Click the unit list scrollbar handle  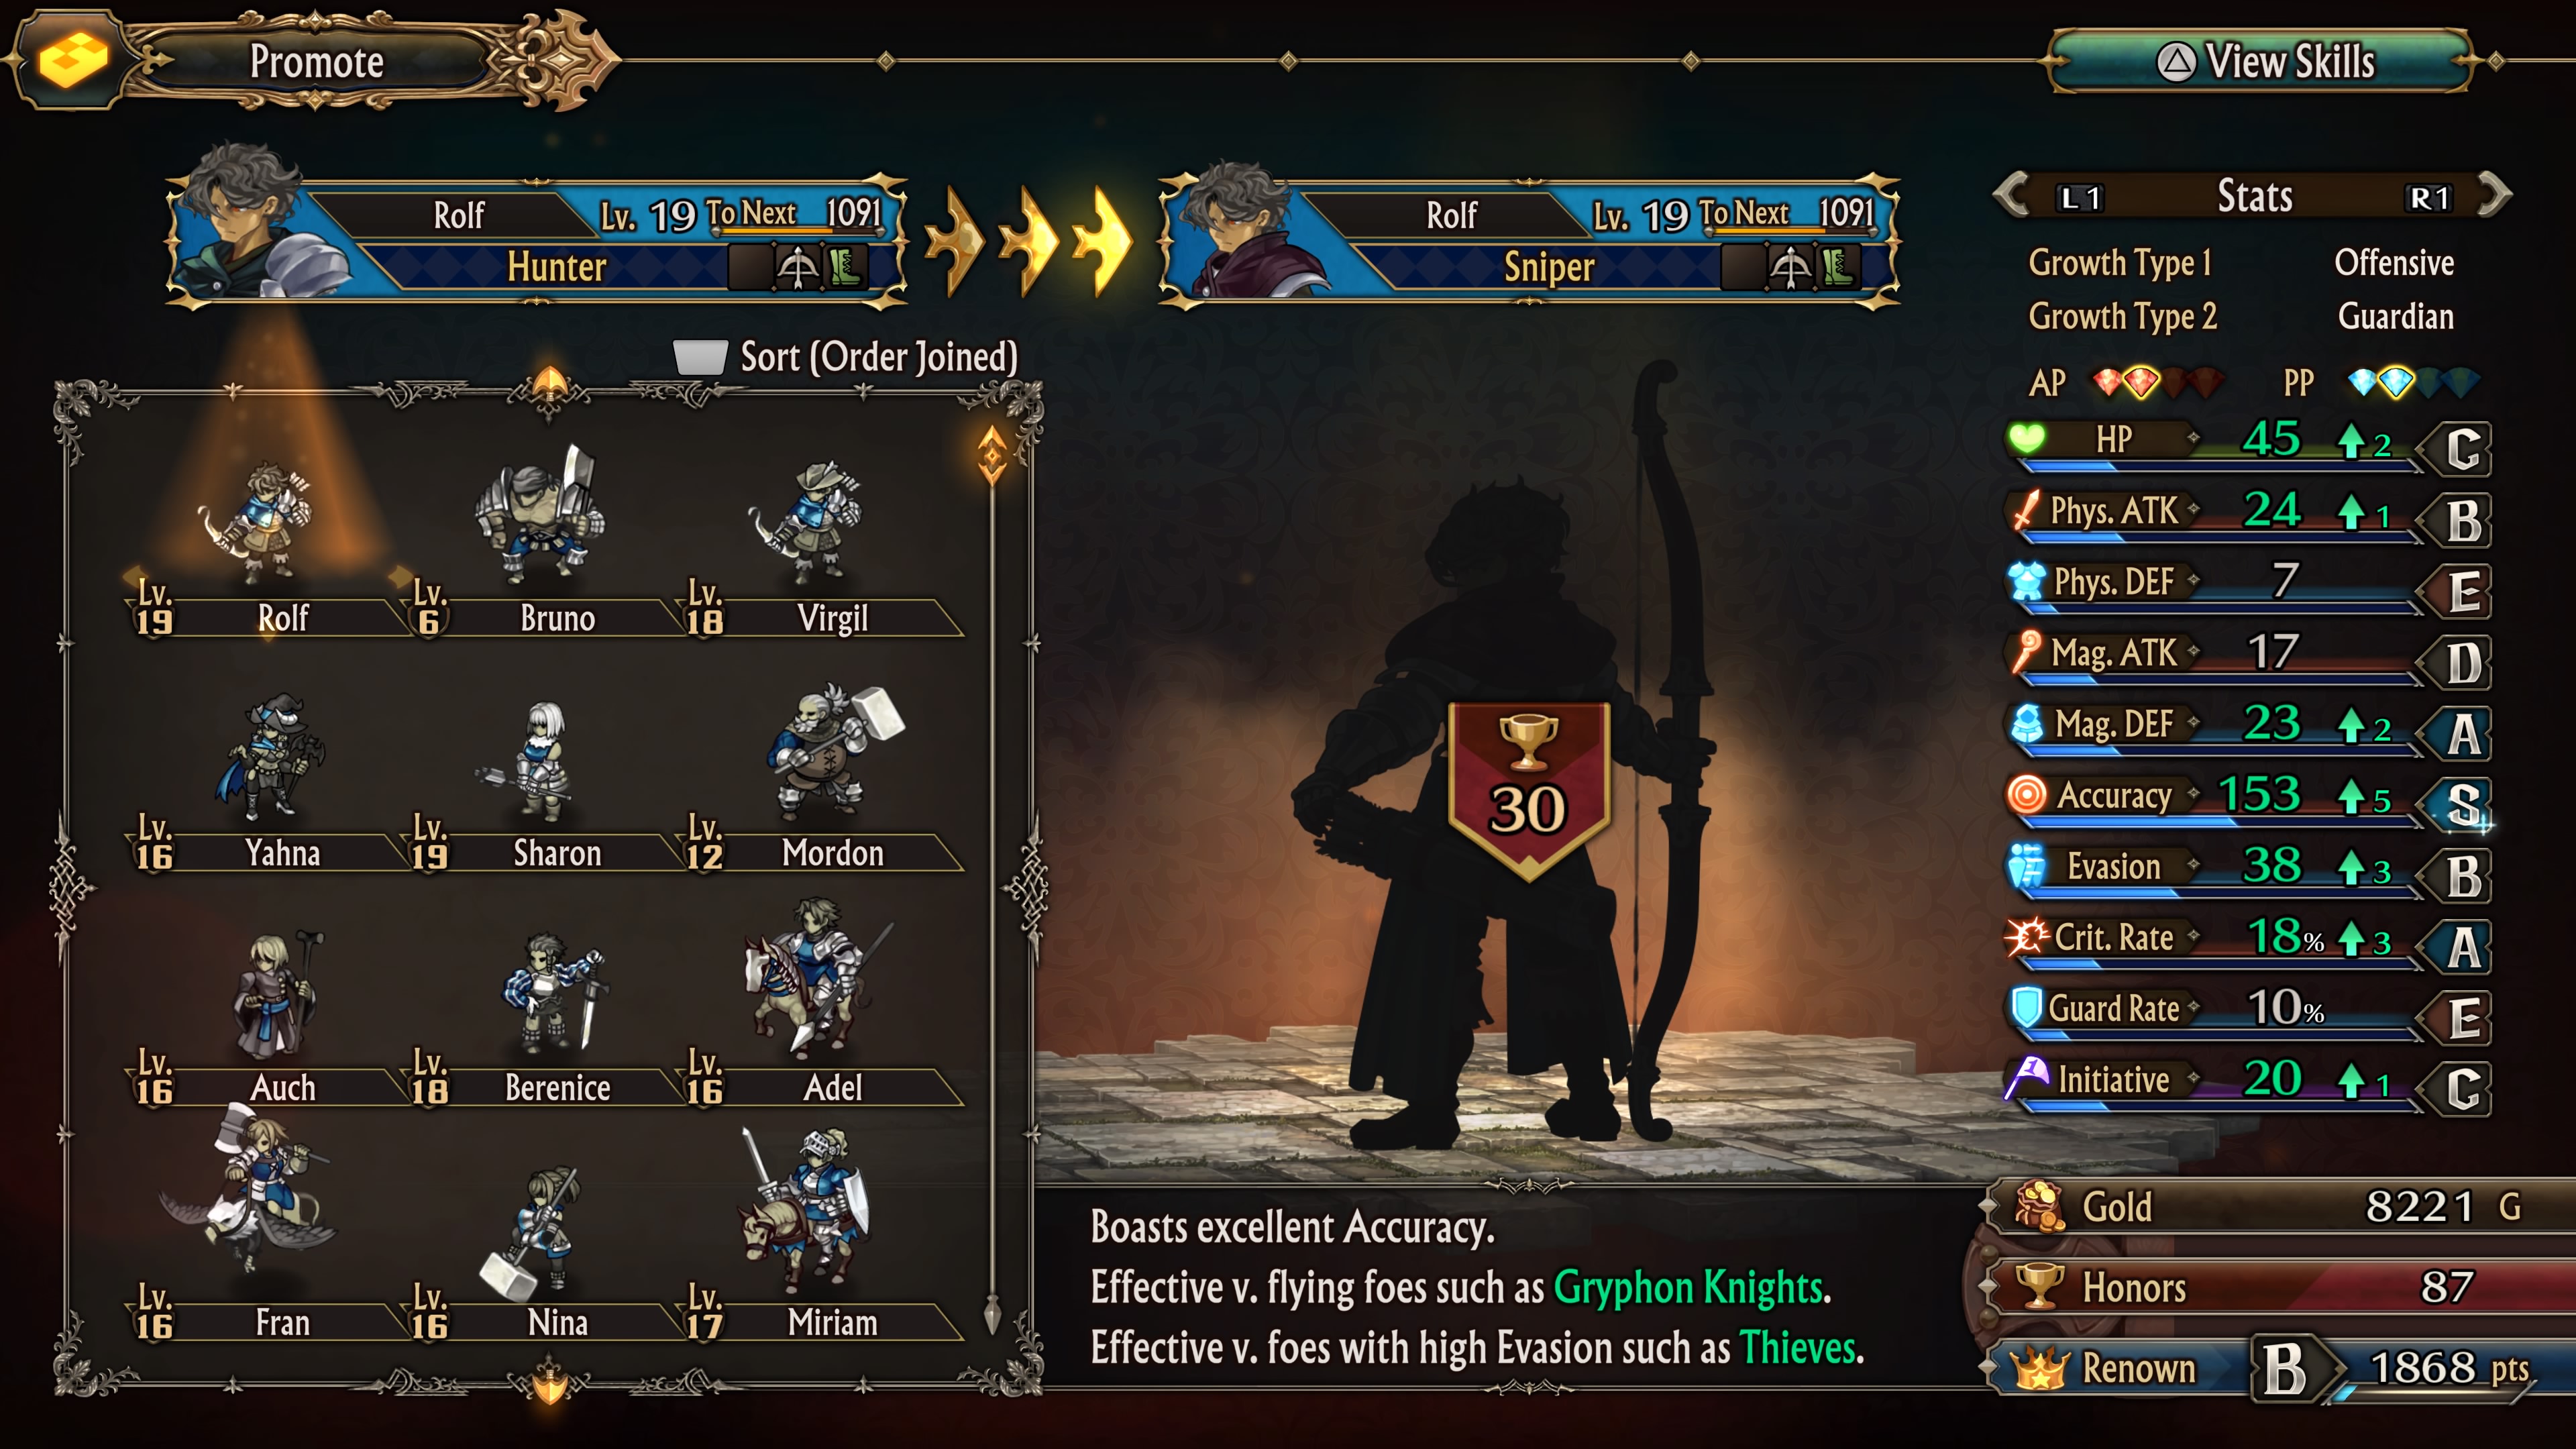[x=992, y=456]
